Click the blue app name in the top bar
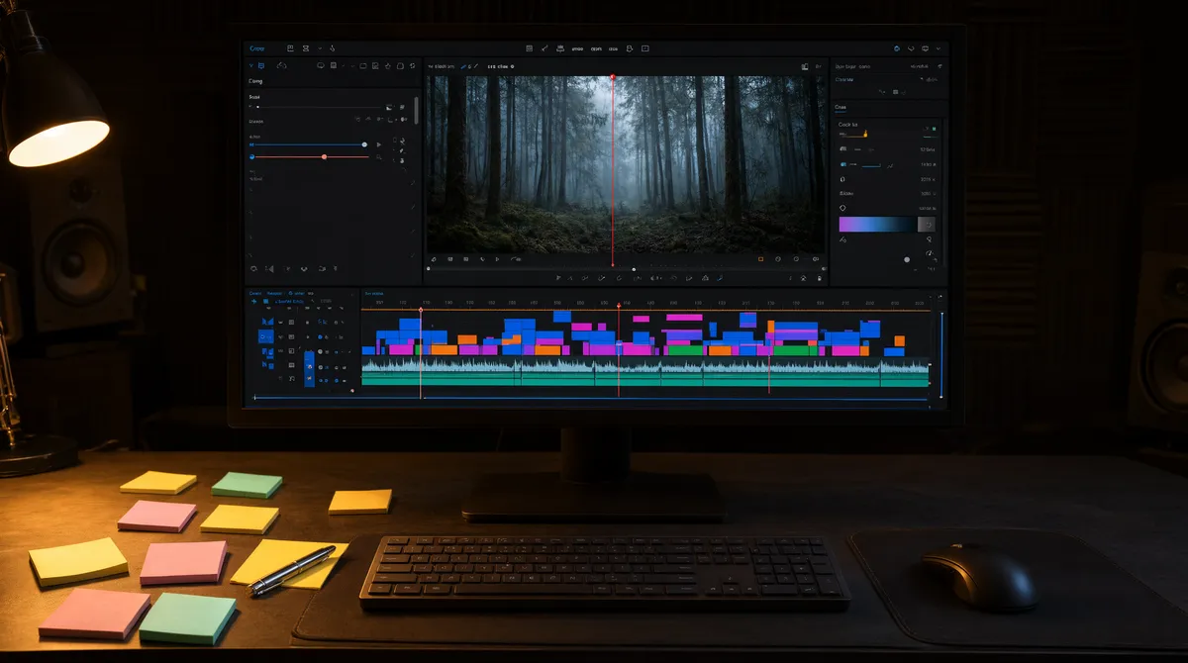This screenshot has height=663, width=1188. [256, 48]
